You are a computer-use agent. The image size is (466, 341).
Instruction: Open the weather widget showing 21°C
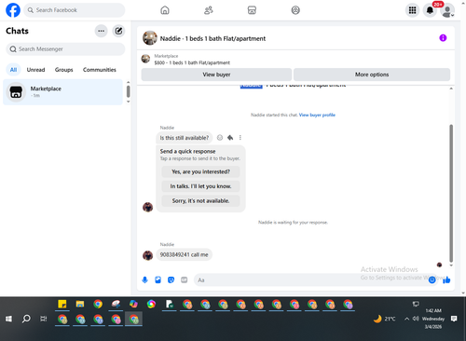(x=385, y=319)
